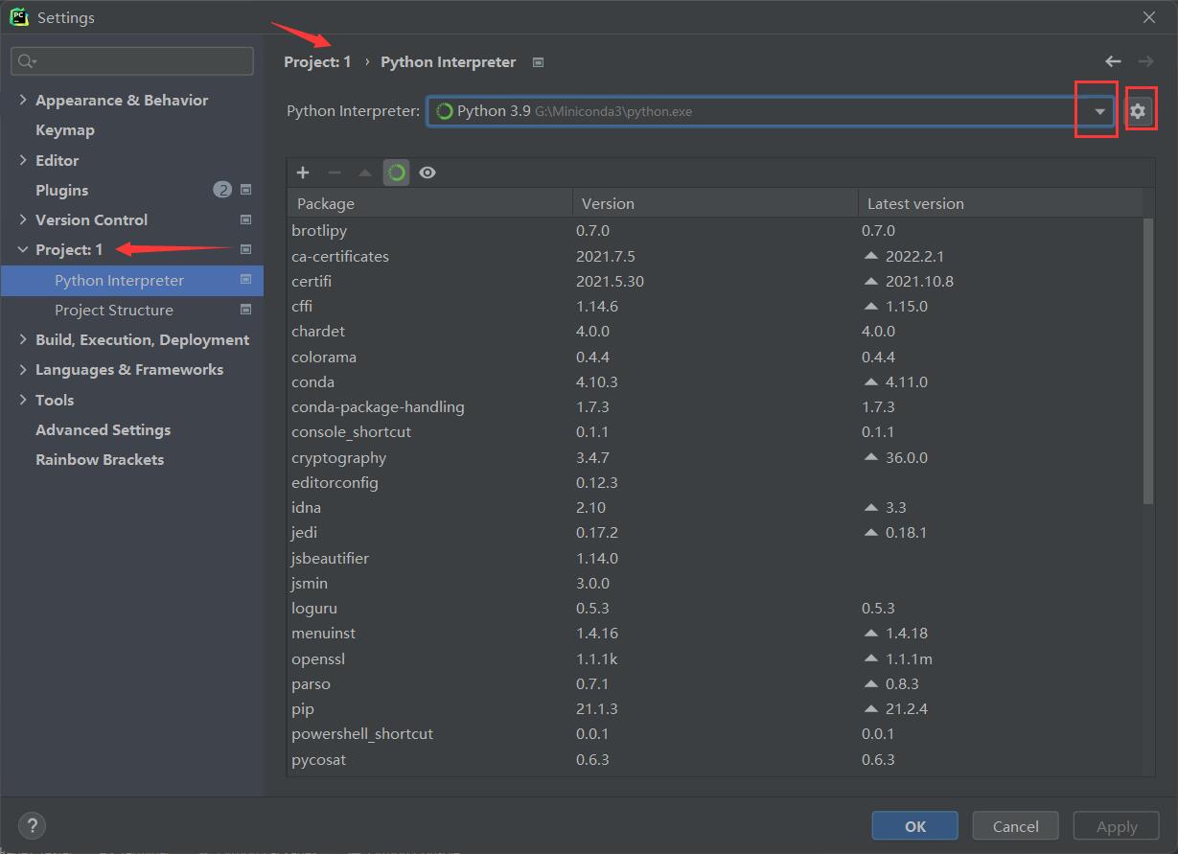
Task: Click the project-level icon beside Project: 1
Action: [245, 249]
